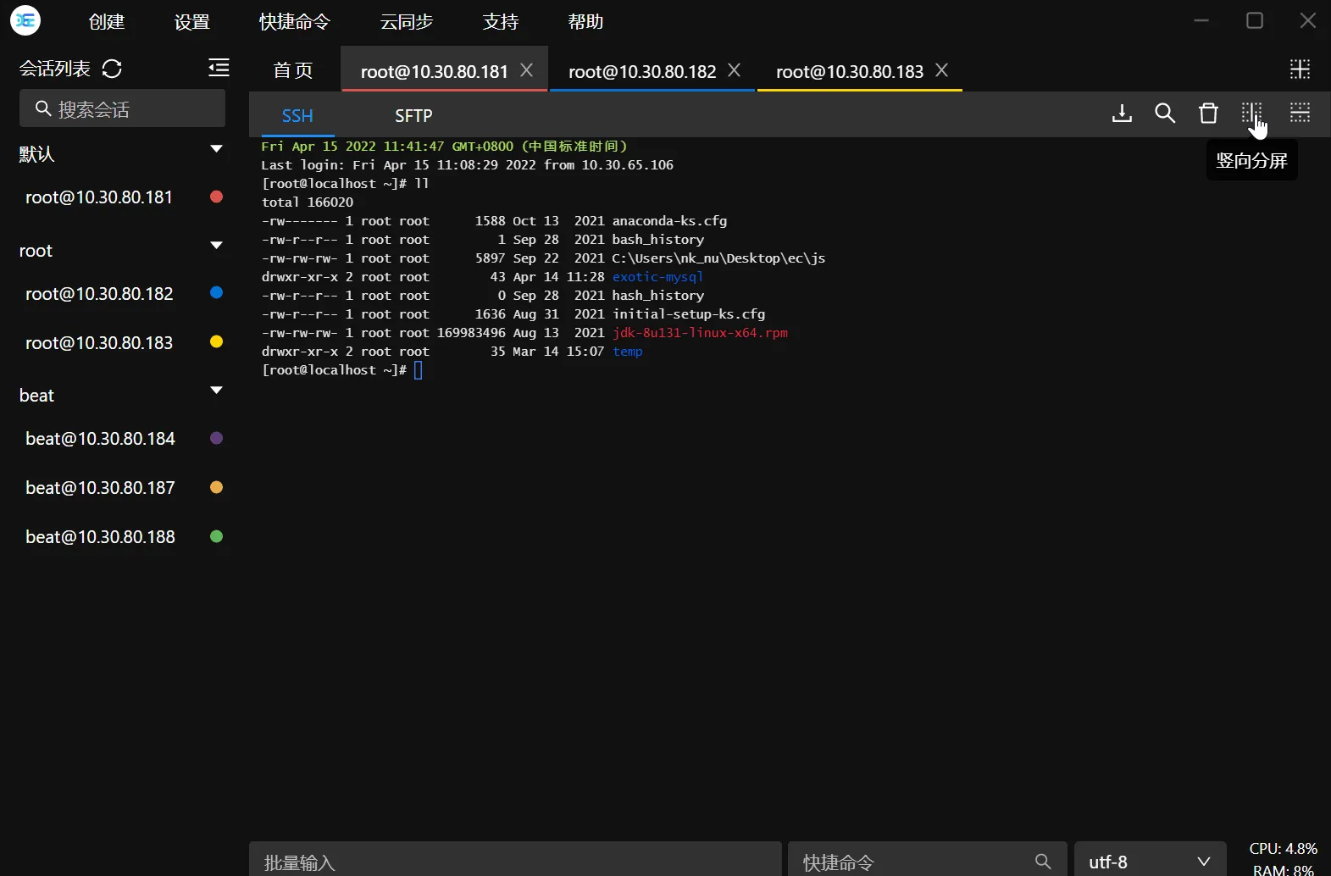The height and width of the screenshot is (876, 1331).
Task: Select the SSH tab
Action: 297,115
